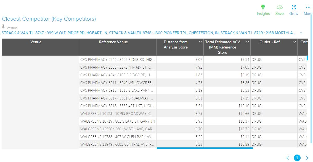Screen dimensions: 313x162
Task: Select page 1 in pagination
Action: point(297,158)
